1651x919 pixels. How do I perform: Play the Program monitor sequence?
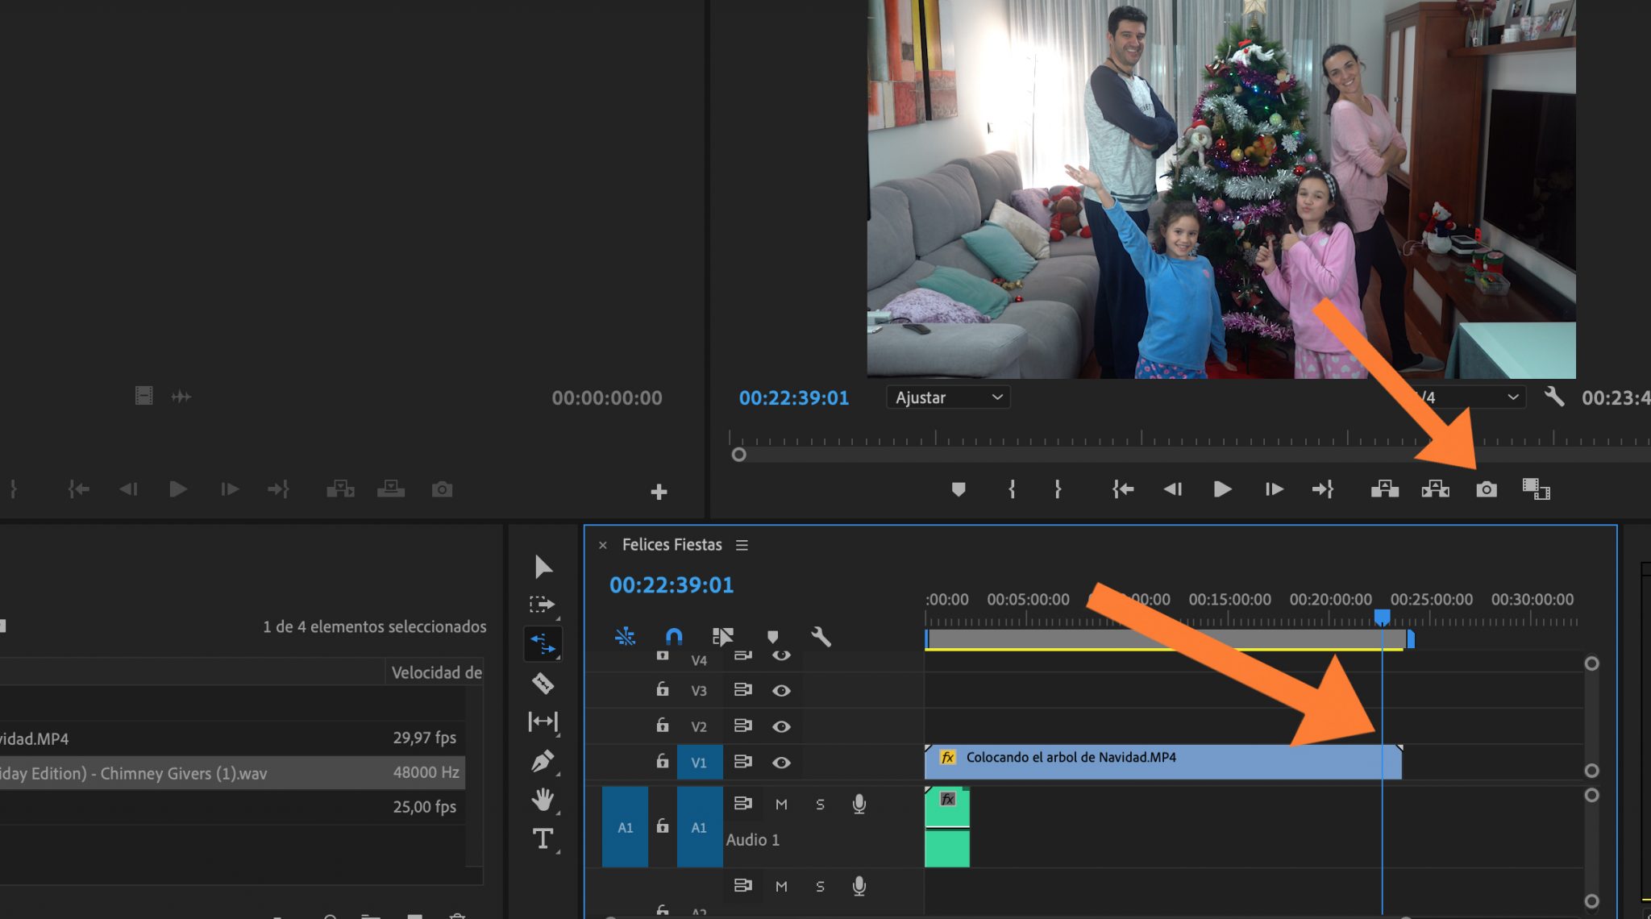(1222, 489)
